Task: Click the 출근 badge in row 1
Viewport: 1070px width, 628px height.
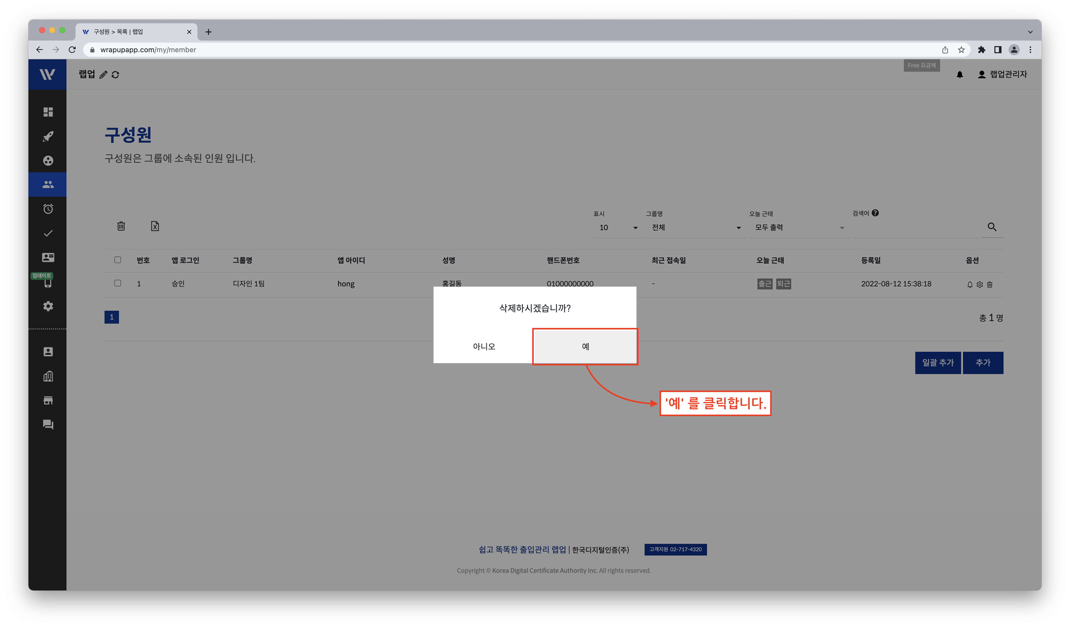Action: pyautogui.click(x=765, y=284)
